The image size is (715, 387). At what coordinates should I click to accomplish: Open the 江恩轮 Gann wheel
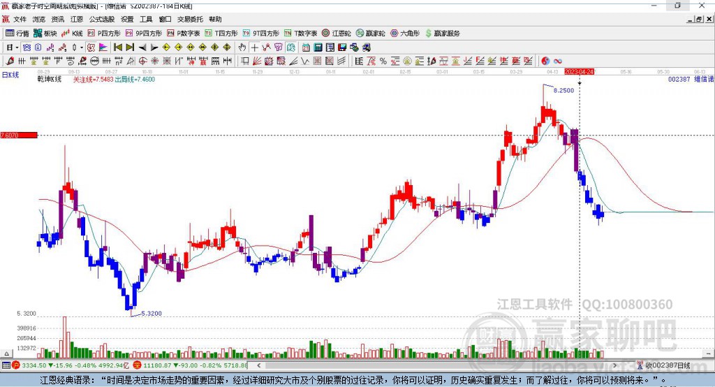pyautogui.click(x=337, y=34)
